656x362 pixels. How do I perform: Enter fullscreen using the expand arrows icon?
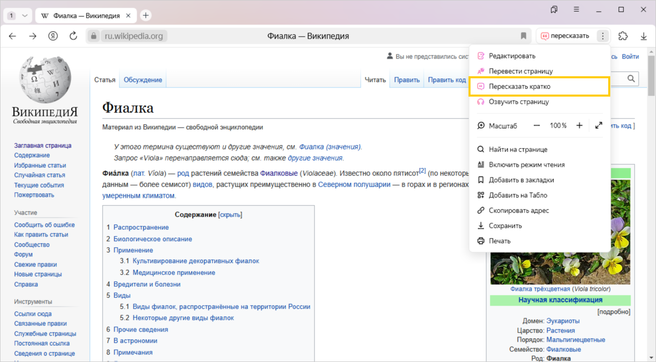[x=599, y=126]
